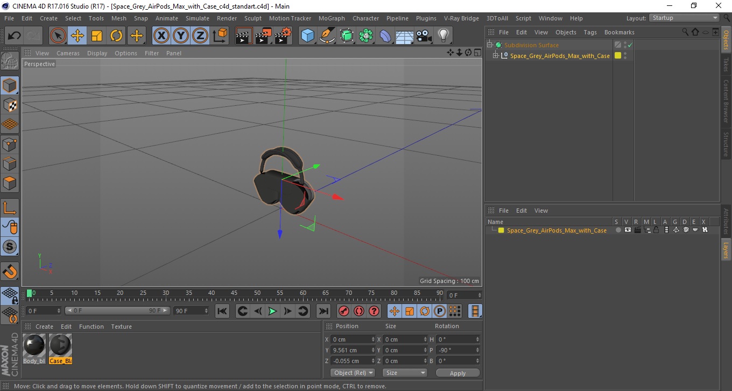Enable the Axis tool
The image size is (732, 391).
pyautogui.click(x=10, y=208)
